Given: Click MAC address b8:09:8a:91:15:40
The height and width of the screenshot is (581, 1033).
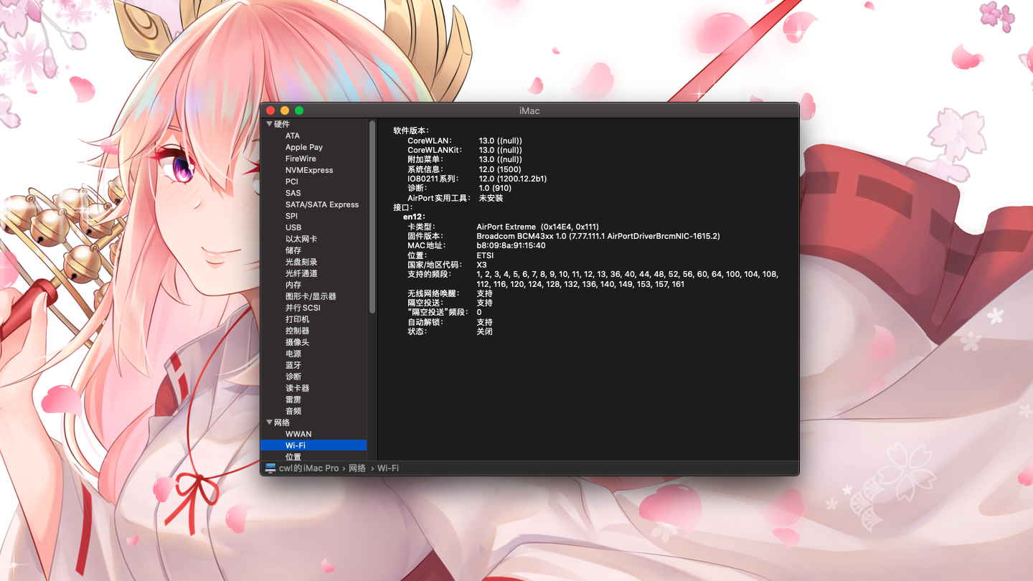Looking at the screenshot, I should 511,245.
